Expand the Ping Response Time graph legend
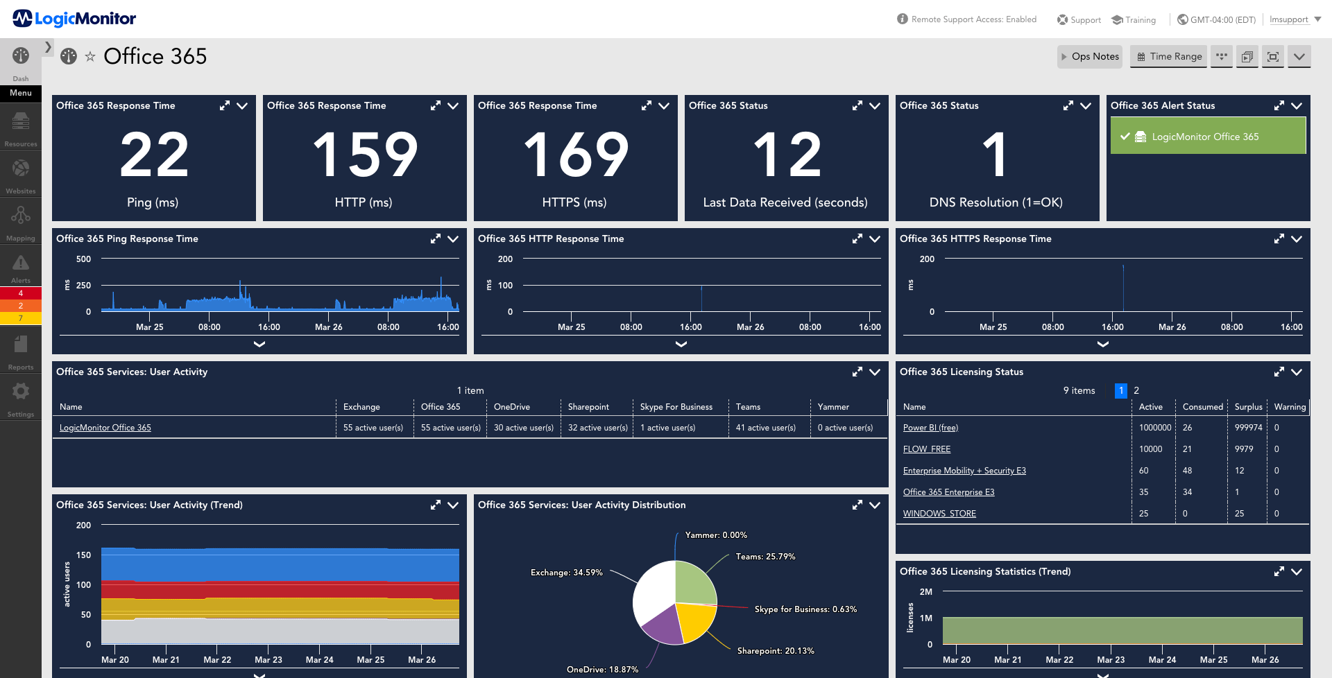This screenshot has width=1332, height=678. pos(259,344)
